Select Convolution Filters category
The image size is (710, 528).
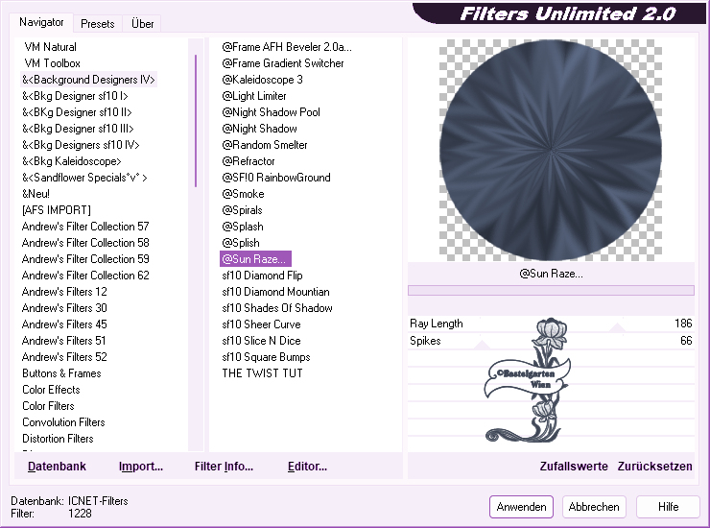(x=63, y=422)
